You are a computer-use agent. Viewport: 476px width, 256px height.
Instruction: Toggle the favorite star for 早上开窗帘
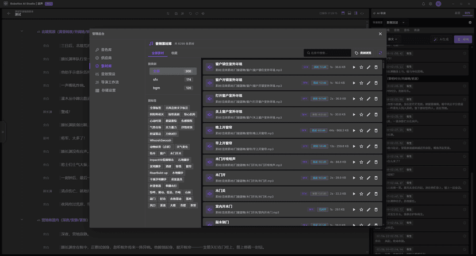362,146
